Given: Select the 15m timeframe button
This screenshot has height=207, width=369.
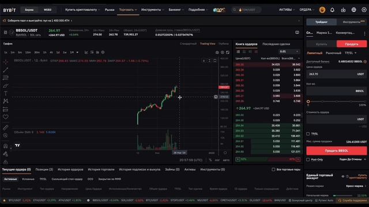Looking at the screenshot, I should coord(28,52).
